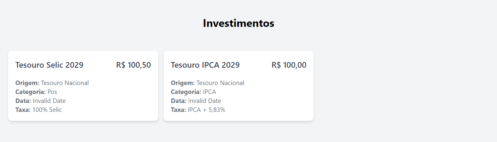The height and width of the screenshot is (142, 497).
Task: Open the Tesouro Selic 2029 title
Action: pyautogui.click(x=49, y=65)
